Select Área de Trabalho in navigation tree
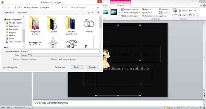The width and height of the screenshot is (206, 109). pos(14,23)
